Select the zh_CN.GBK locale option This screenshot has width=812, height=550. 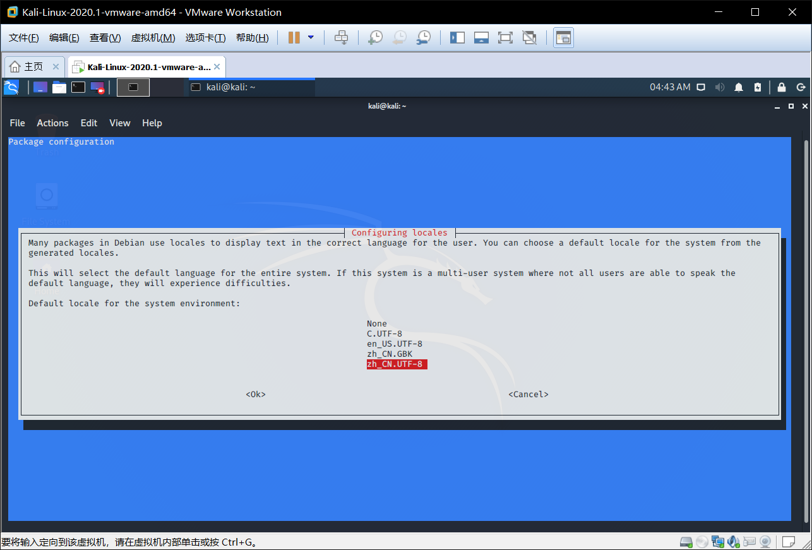(390, 354)
